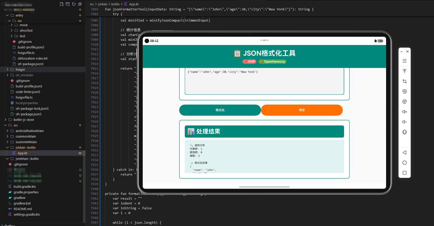Decrease emulator volume
The width and height of the screenshot is (434, 226).
405,122
